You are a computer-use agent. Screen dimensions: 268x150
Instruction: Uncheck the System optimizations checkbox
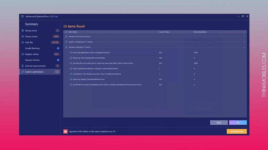23,72
